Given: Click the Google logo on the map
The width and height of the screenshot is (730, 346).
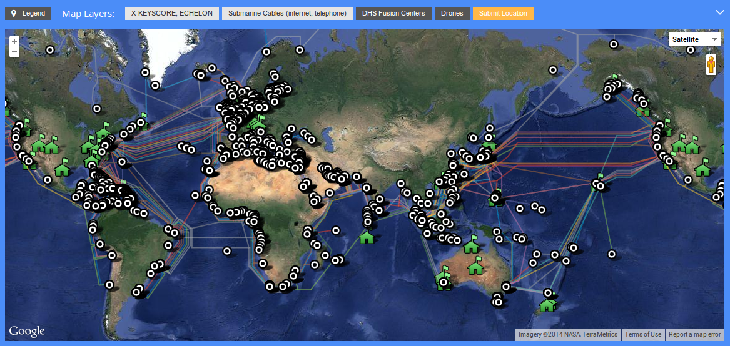Looking at the screenshot, I should pos(27,332).
